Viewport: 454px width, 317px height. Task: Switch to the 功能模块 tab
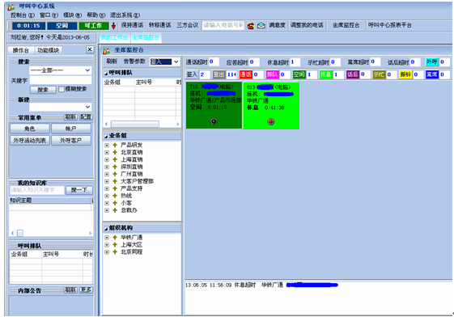[48, 50]
